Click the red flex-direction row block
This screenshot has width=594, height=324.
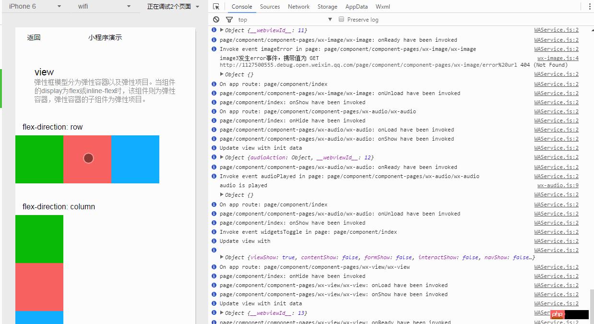tap(87, 158)
